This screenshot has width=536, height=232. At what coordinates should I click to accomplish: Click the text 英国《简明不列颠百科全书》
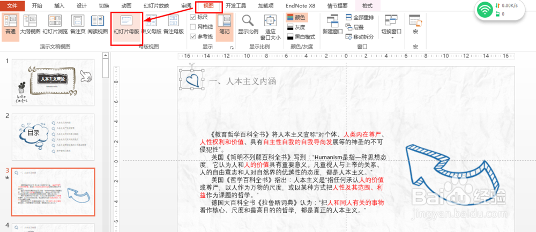tap(251, 157)
